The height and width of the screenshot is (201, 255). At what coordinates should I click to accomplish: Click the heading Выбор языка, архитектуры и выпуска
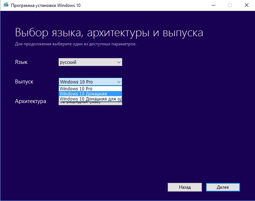(109, 33)
